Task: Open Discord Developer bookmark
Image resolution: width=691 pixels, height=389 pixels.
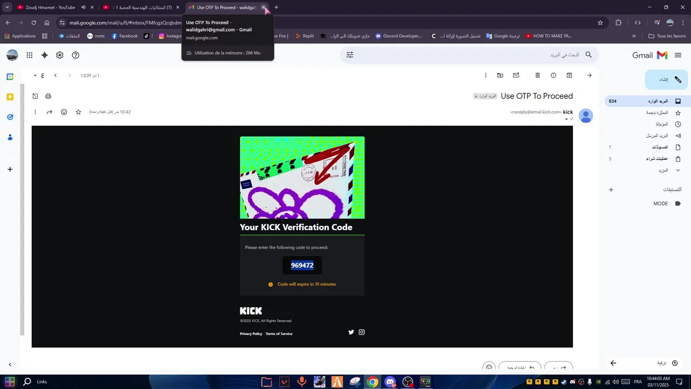Action: pos(398,36)
